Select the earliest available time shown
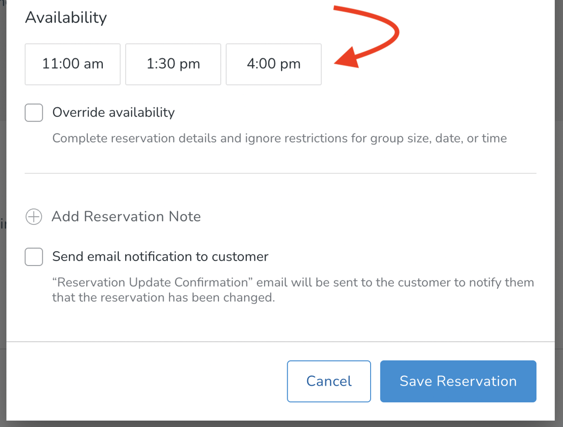Viewport: 563px width, 427px height. tap(72, 64)
